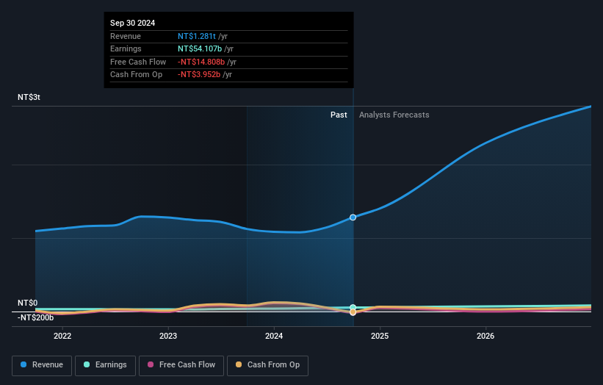603x385 pixels.
Task: Toggle the Cash From Op legend button
Action: (x=267, y=365)
